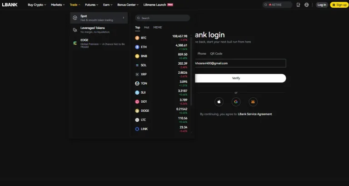349x186 pixels.
Task: Expand the Earn menu
Action: 108,5
